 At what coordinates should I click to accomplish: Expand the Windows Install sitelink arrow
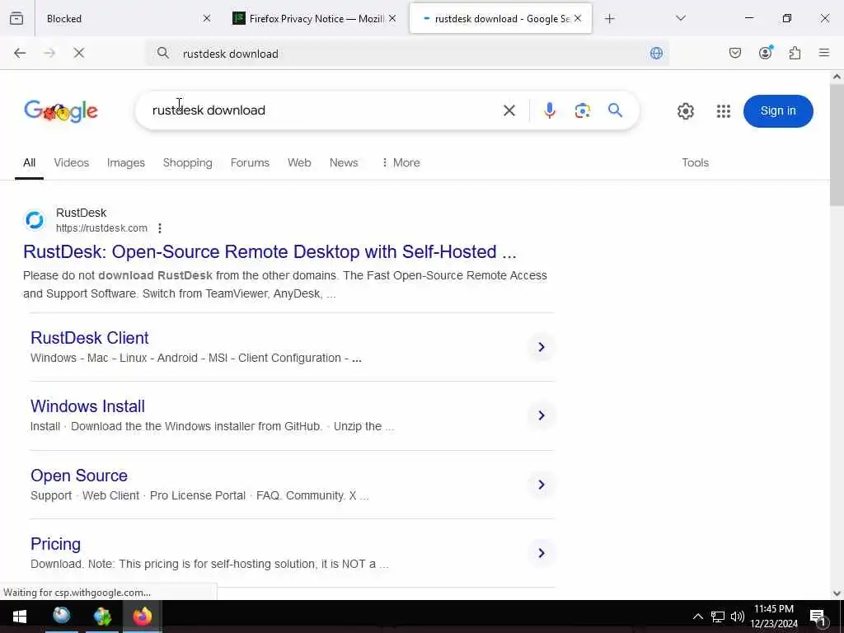[542, 415]
